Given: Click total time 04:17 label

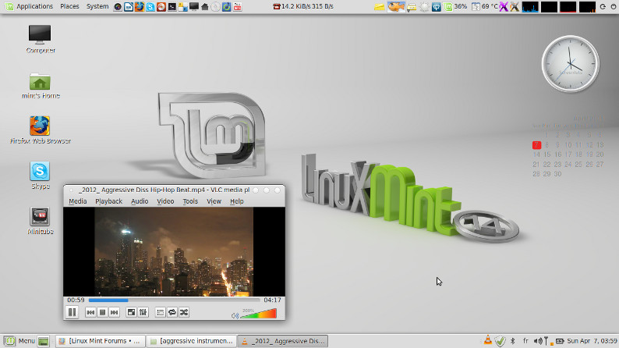Looking at the screenshot, I should (x=272, y=300).
